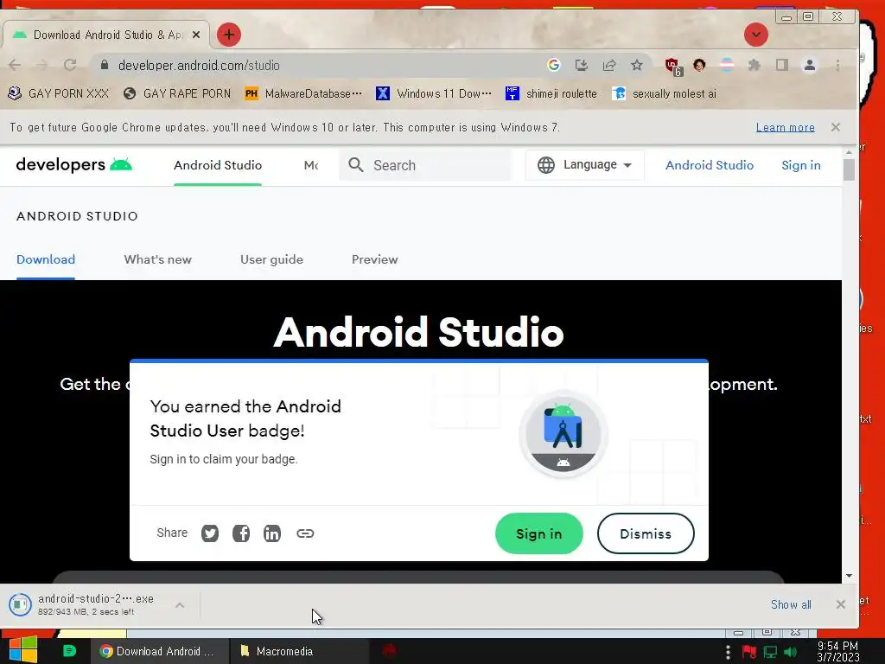885x664 pixels.
Task: Click Sign in in the page header
Action: [x=801, y=165]
